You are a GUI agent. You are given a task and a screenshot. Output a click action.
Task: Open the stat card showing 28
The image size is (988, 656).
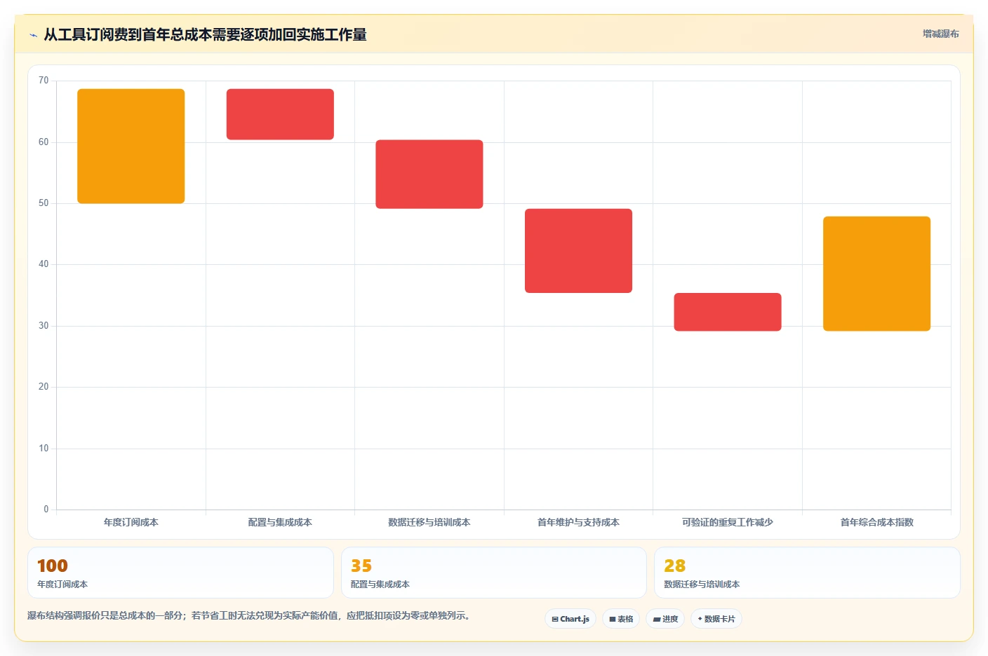coord(807,573)
